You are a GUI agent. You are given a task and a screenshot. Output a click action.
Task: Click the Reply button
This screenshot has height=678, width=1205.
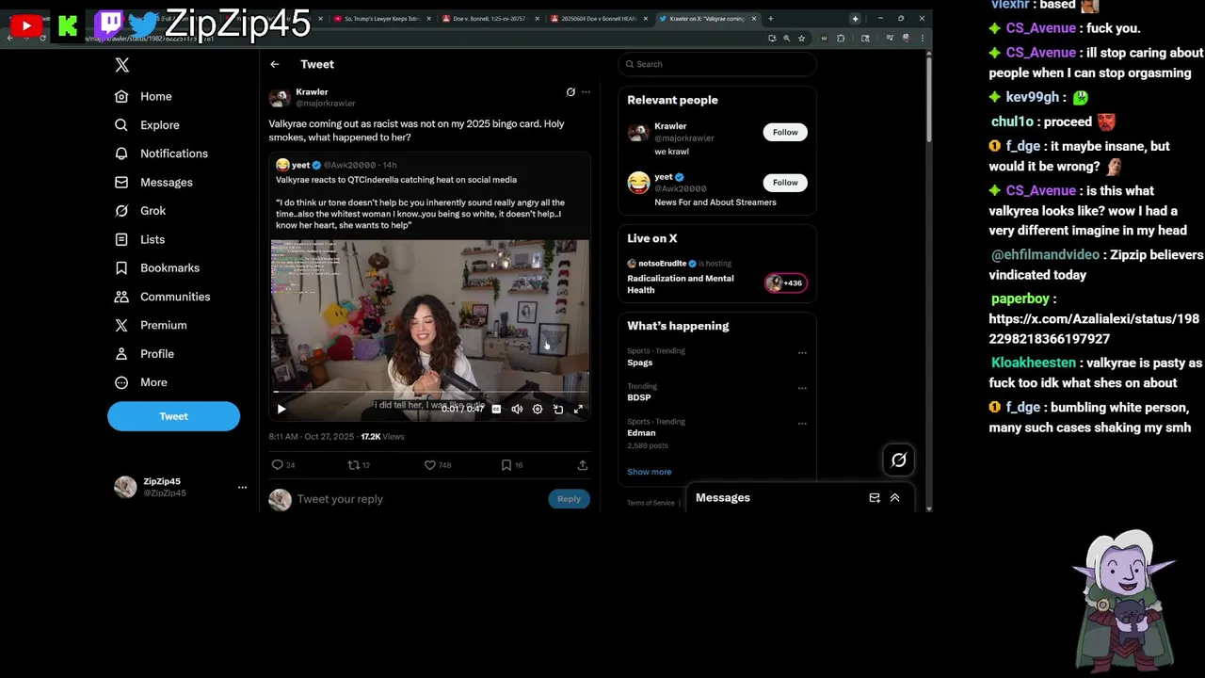tap(569, 499)
